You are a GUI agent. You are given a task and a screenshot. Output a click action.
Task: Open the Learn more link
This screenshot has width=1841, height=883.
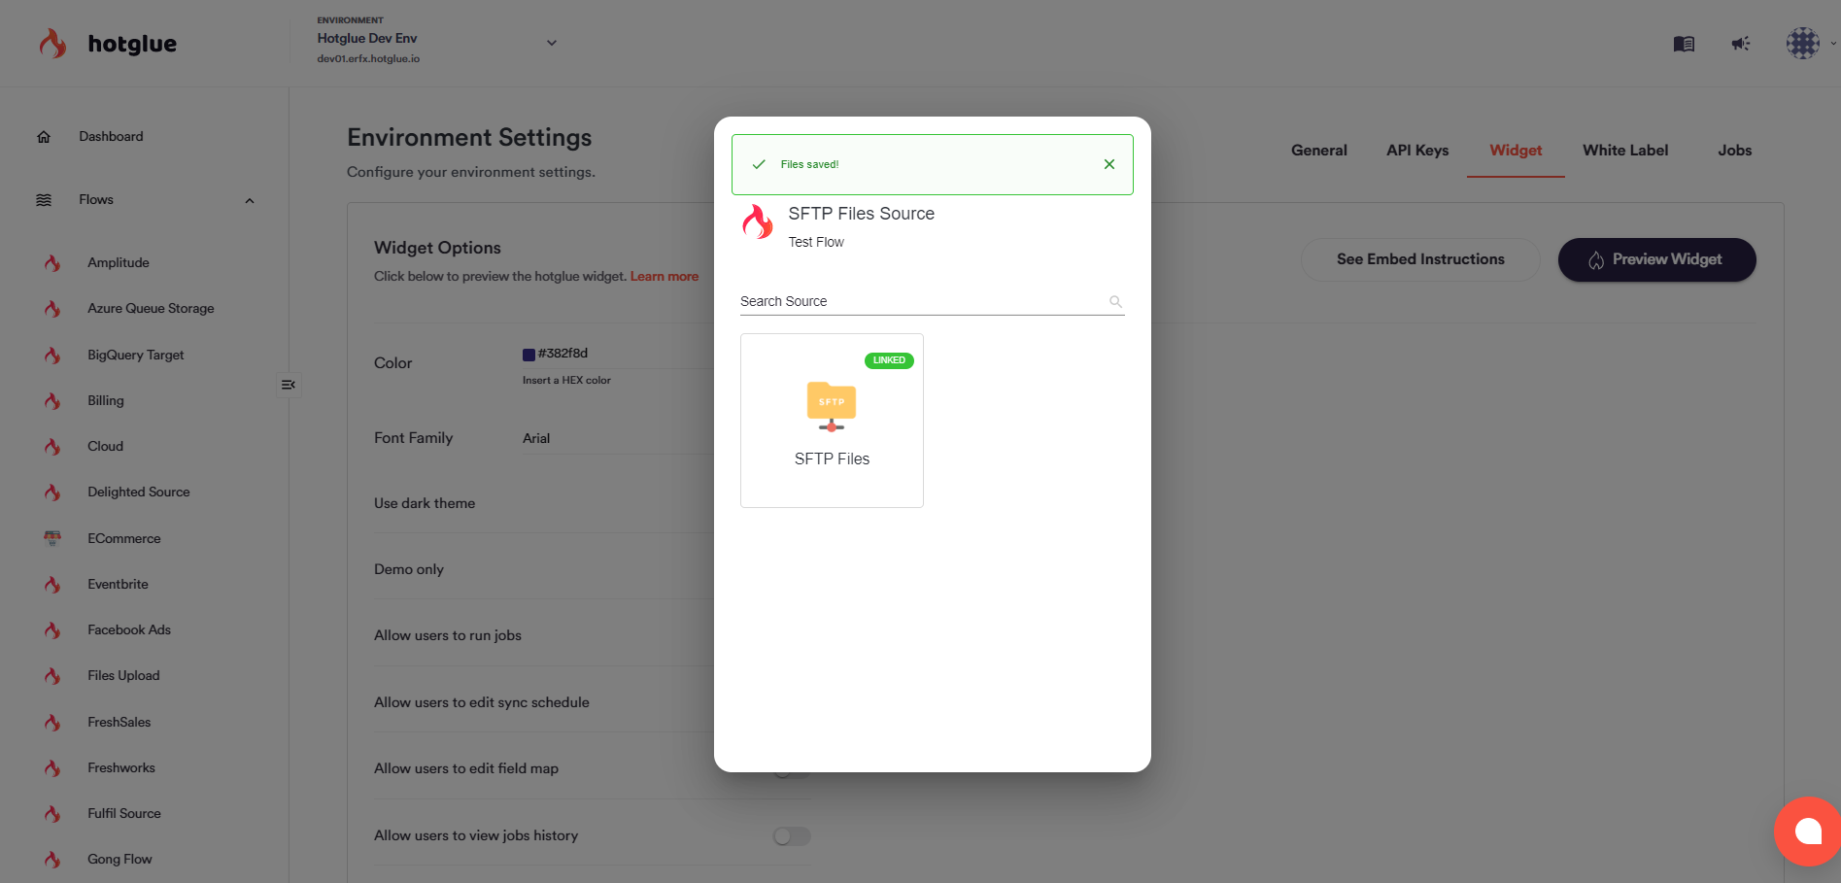[665, 277]
